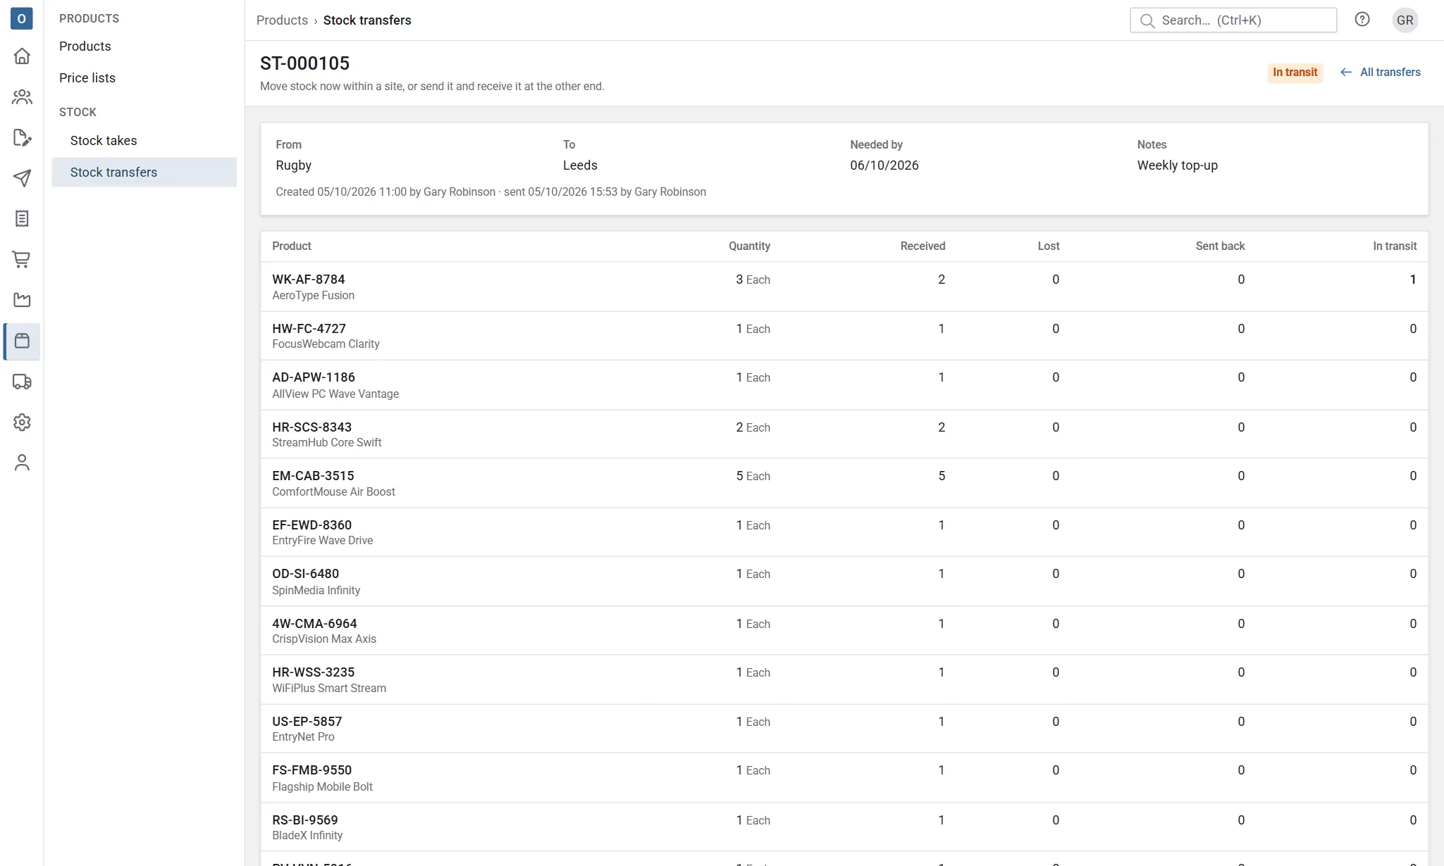This screenshot has height=866, width=1444.
Task: Click the Weekly top-up note
Action: click(x=1177, y=165)
